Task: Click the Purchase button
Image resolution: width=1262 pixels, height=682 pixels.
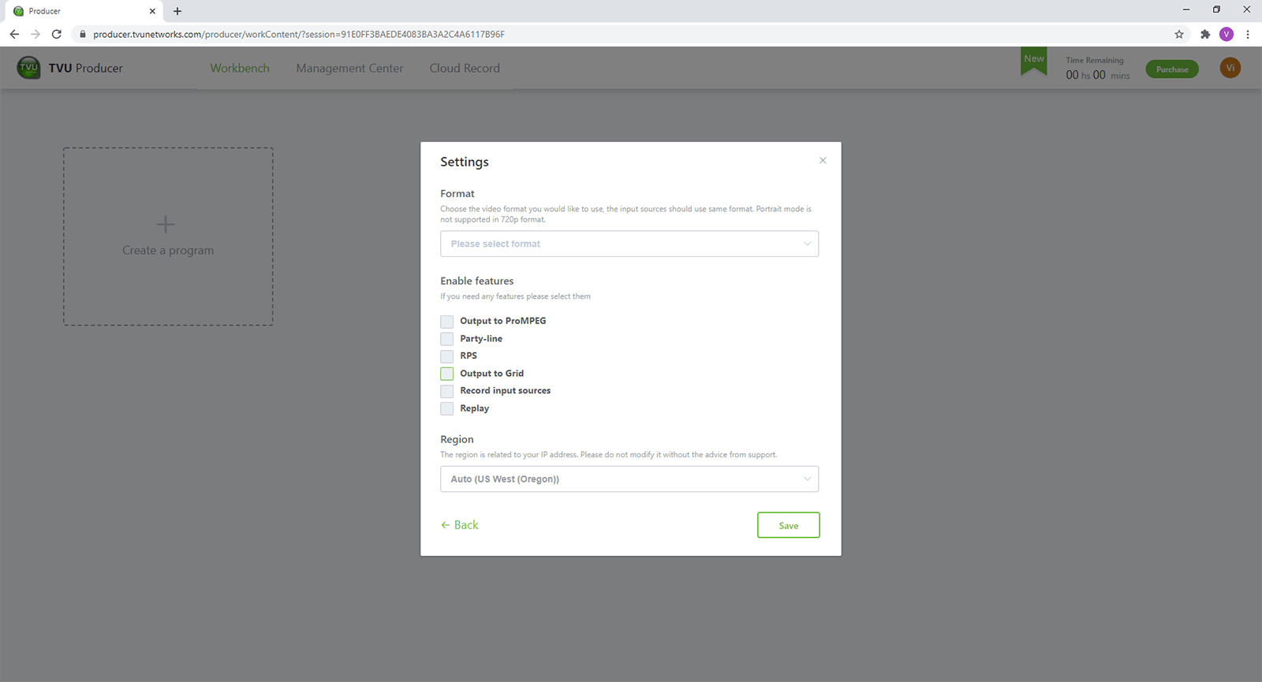Action: pyautogui.click(x=1172, y=69)
